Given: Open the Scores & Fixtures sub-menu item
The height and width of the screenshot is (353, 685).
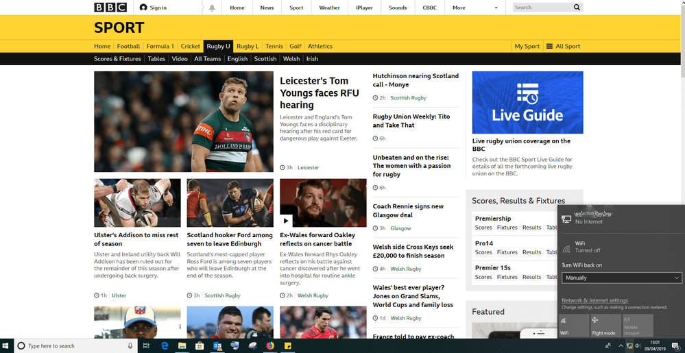Looking at the screenshot, I should 117,59.
